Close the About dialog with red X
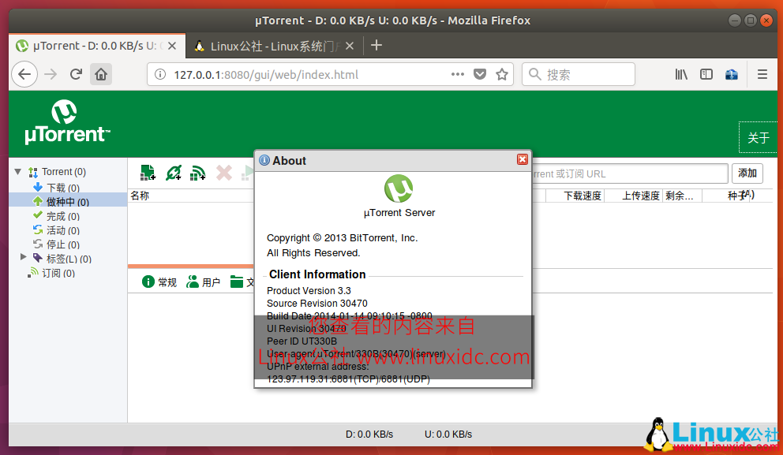 click(x=523, y=159)
